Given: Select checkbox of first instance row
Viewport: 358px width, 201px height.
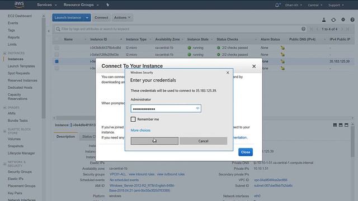Looking at the screenshot, I should (x=56, y=47).
